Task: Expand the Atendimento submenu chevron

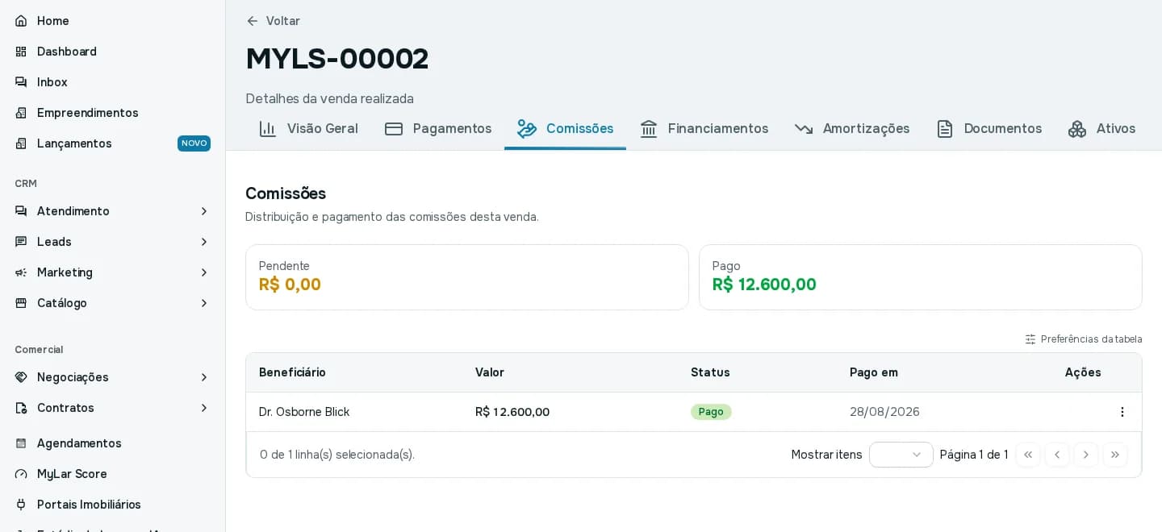Action: click(204, 211)
